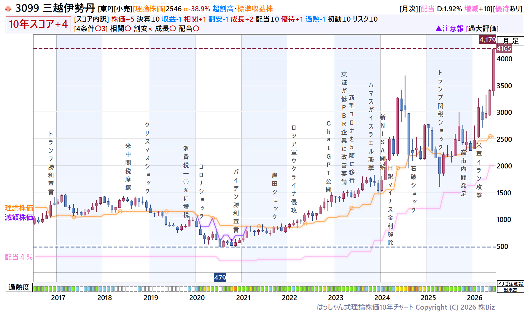Click the 日銀マイナス金利解除 event annotation

[390, 205]
